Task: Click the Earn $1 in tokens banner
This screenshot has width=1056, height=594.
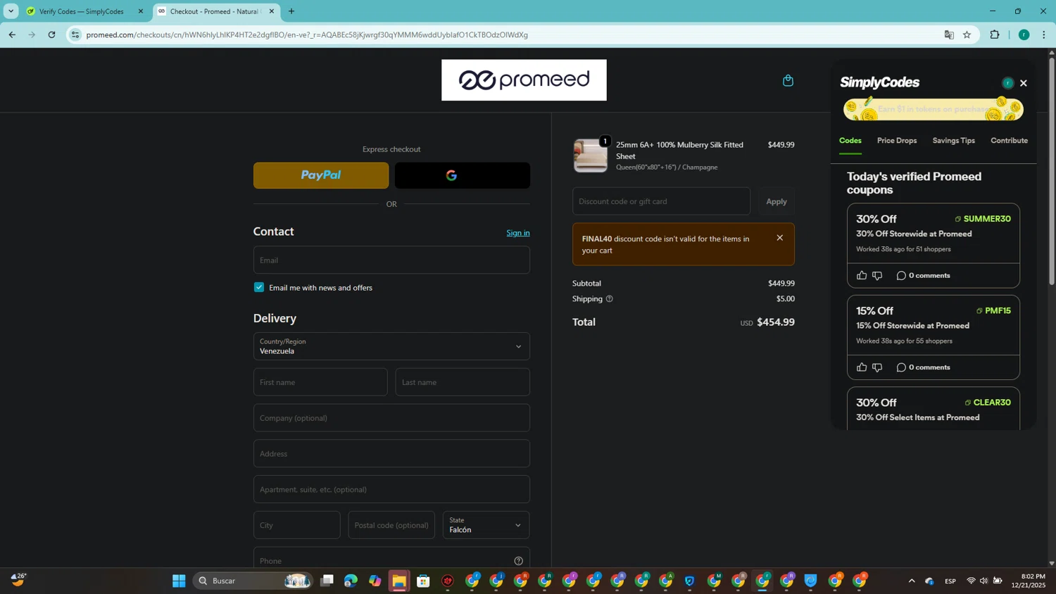Action: click(933, 109)
